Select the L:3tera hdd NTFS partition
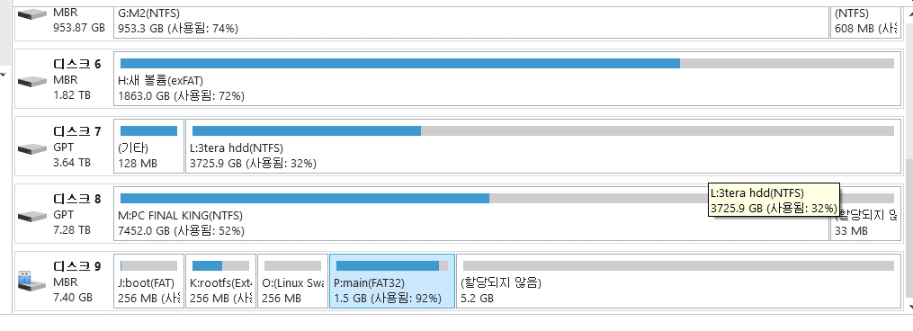 (543, 146)
